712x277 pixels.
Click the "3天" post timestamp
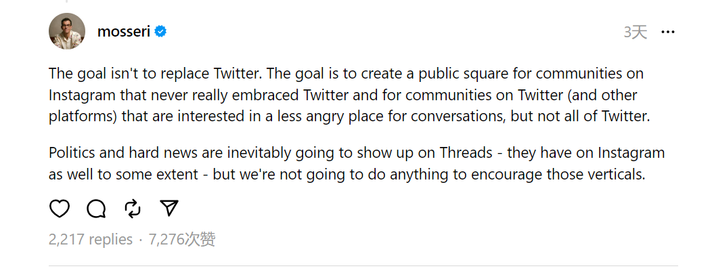[x=635, y=32]
